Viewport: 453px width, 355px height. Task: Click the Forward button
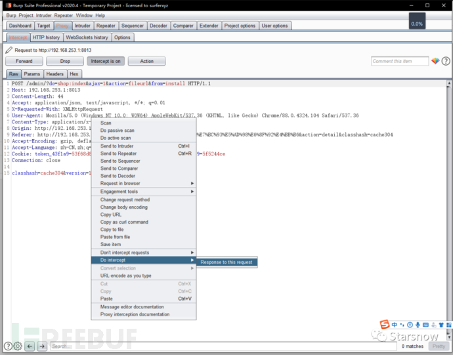pyautogui.click(x=24, y=61)
